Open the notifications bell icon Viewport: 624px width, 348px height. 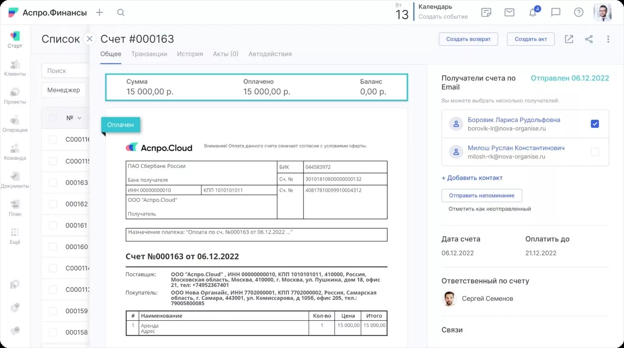533,13
